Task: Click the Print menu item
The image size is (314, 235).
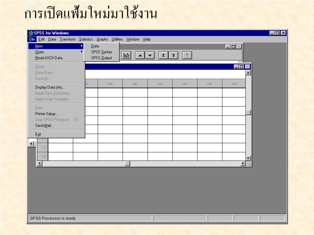Action: tap(56, 108)
